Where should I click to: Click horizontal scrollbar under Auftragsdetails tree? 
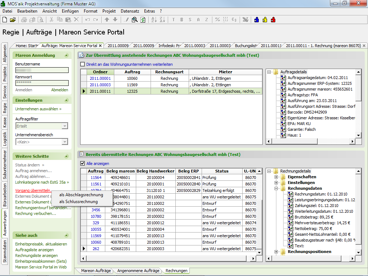point(311,141)
